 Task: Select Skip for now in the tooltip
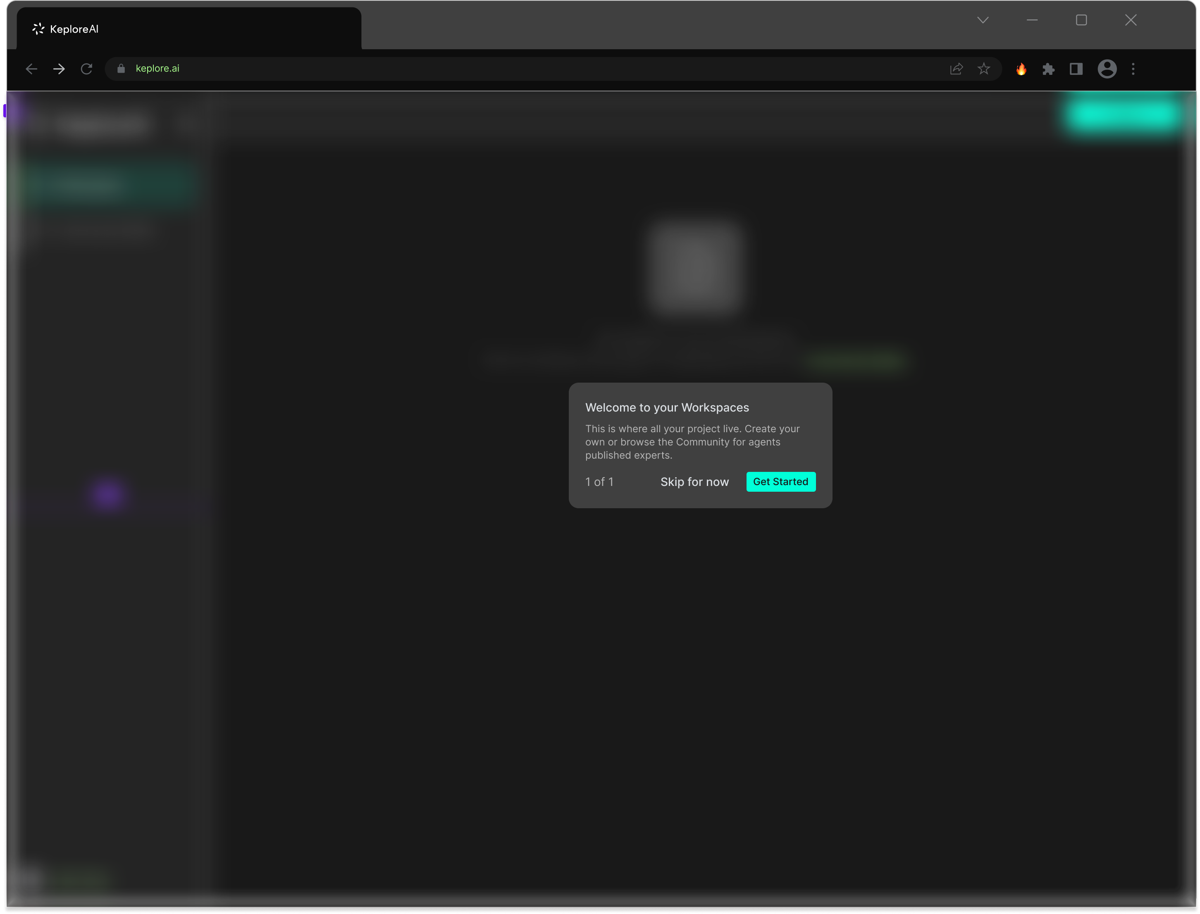(694, 481)
